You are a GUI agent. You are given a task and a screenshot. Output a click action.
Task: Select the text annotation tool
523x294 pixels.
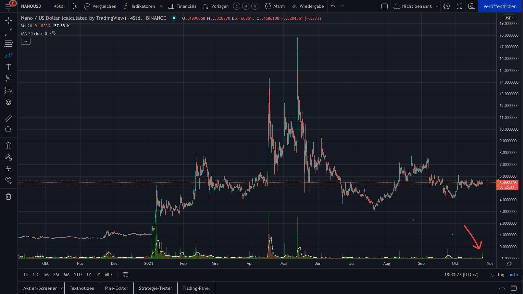click(x=8, y=67)
